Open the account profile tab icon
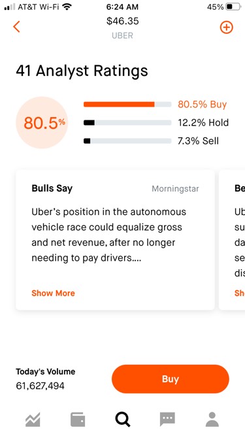The image size is (245, 436). (212, 419)
